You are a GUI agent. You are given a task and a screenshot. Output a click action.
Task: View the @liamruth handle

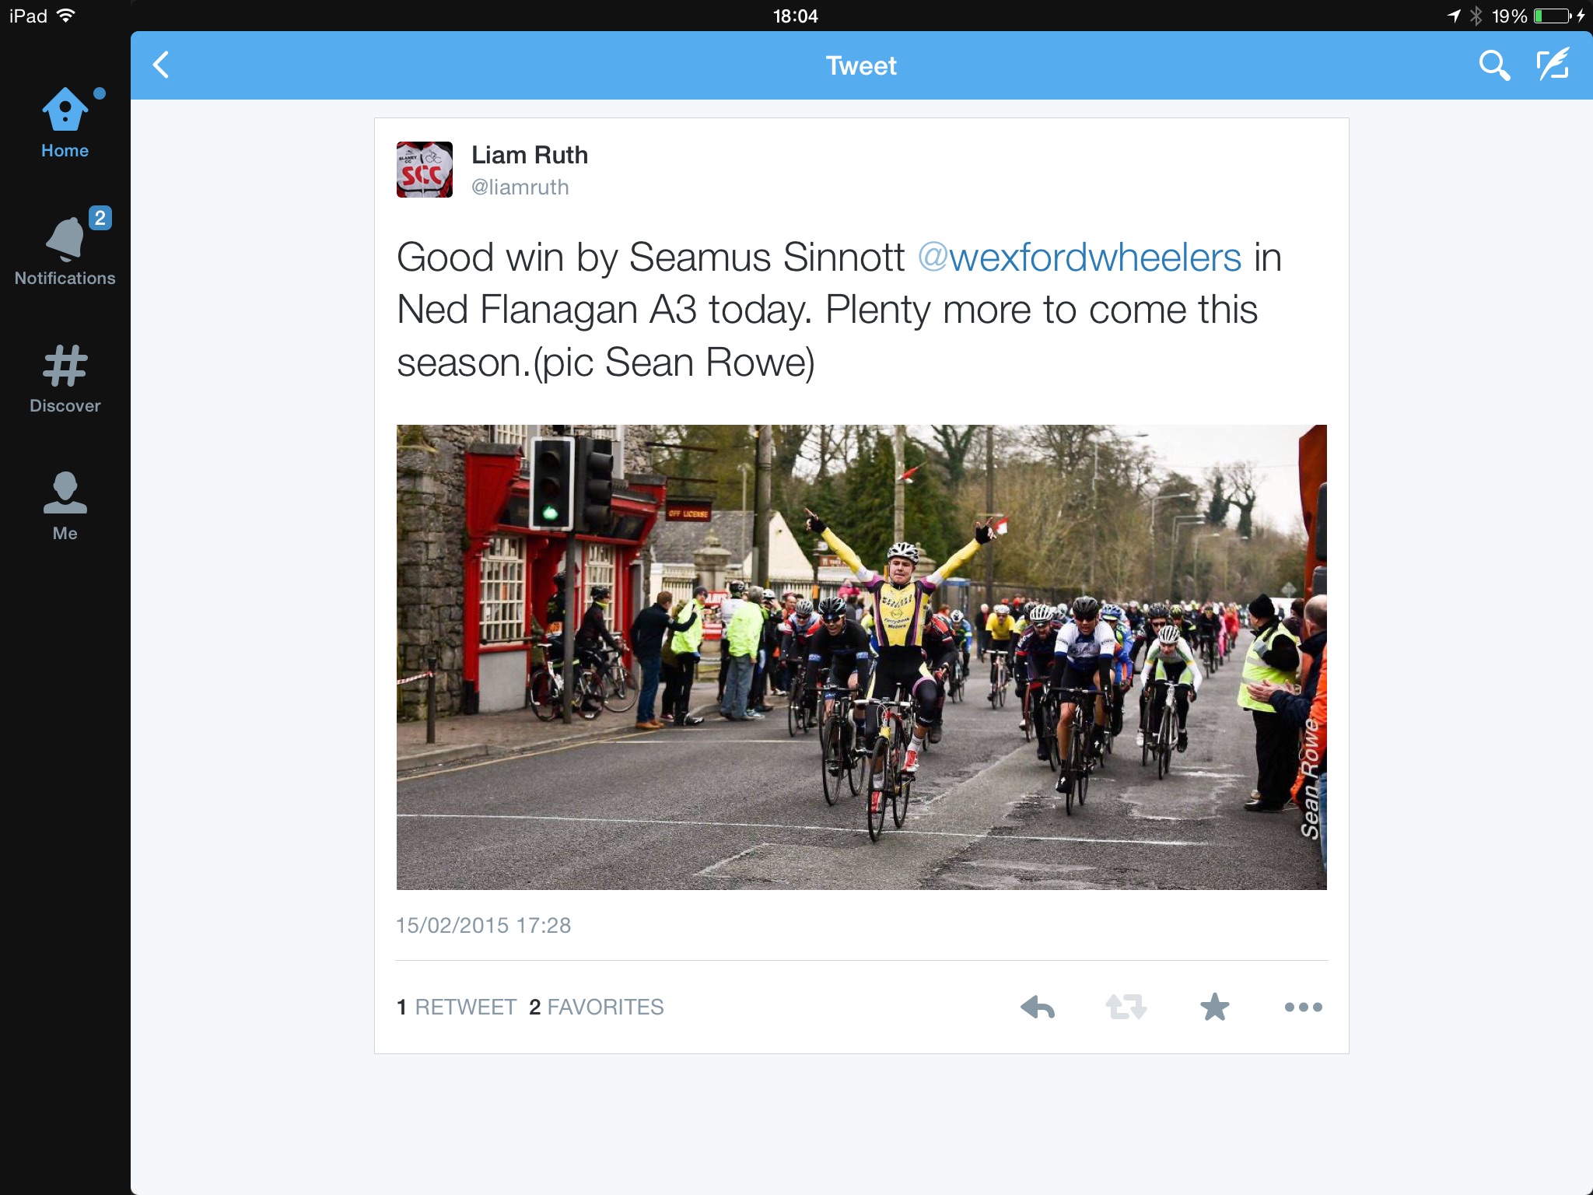(x=520, y=187)
